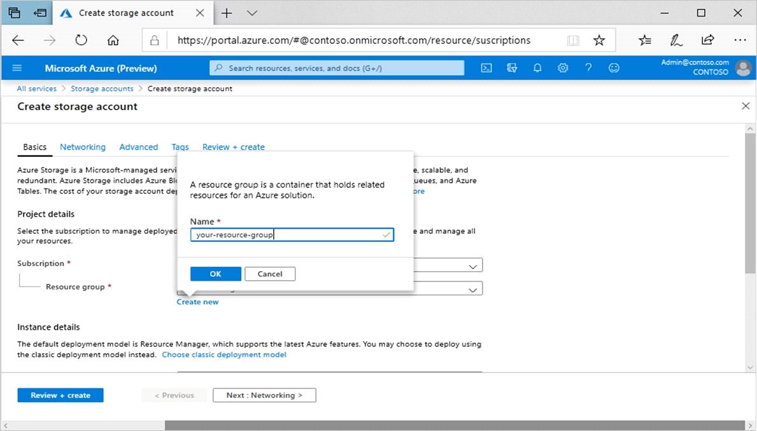The image size is (757, 431).
Task: Switch to the Networking tab
Action: (83, 147)
